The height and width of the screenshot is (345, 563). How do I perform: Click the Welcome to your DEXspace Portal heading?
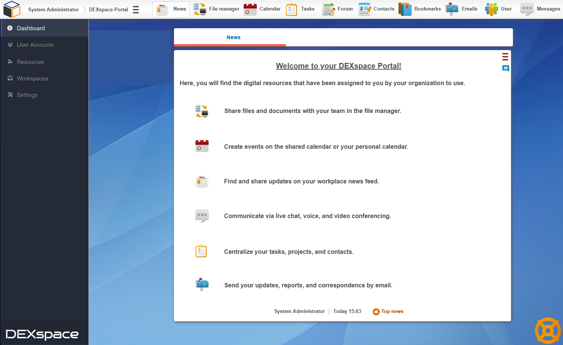pos(339,66)
